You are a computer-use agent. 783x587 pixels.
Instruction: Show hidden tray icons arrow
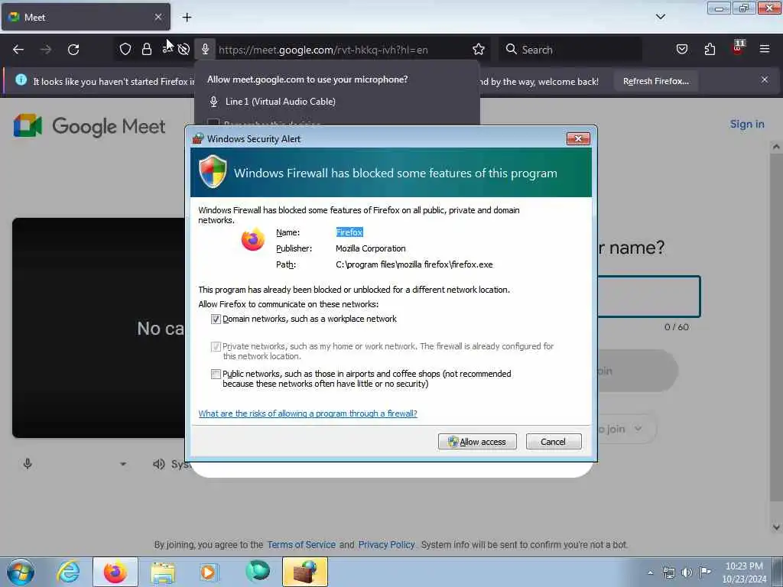click(x=650, y=572)
